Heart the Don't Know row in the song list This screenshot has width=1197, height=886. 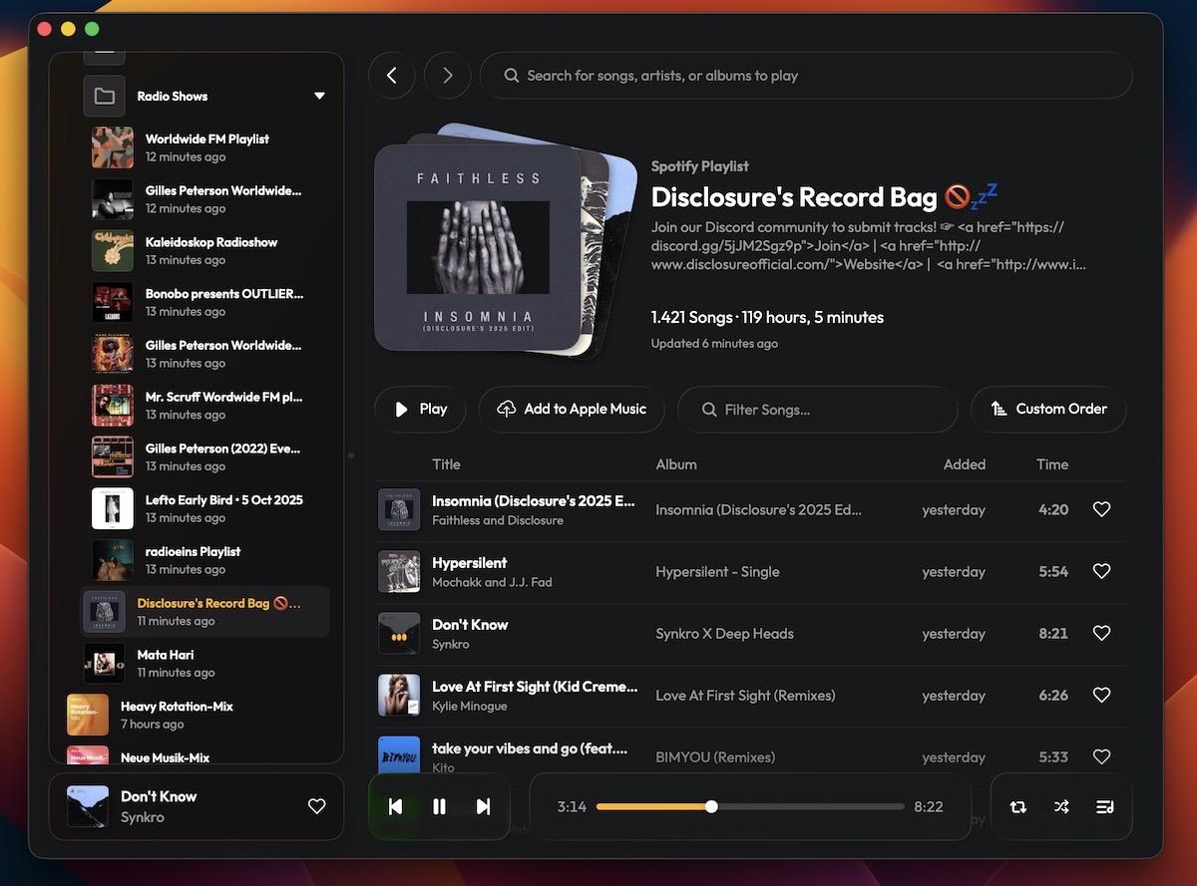tap(1101, 633)
